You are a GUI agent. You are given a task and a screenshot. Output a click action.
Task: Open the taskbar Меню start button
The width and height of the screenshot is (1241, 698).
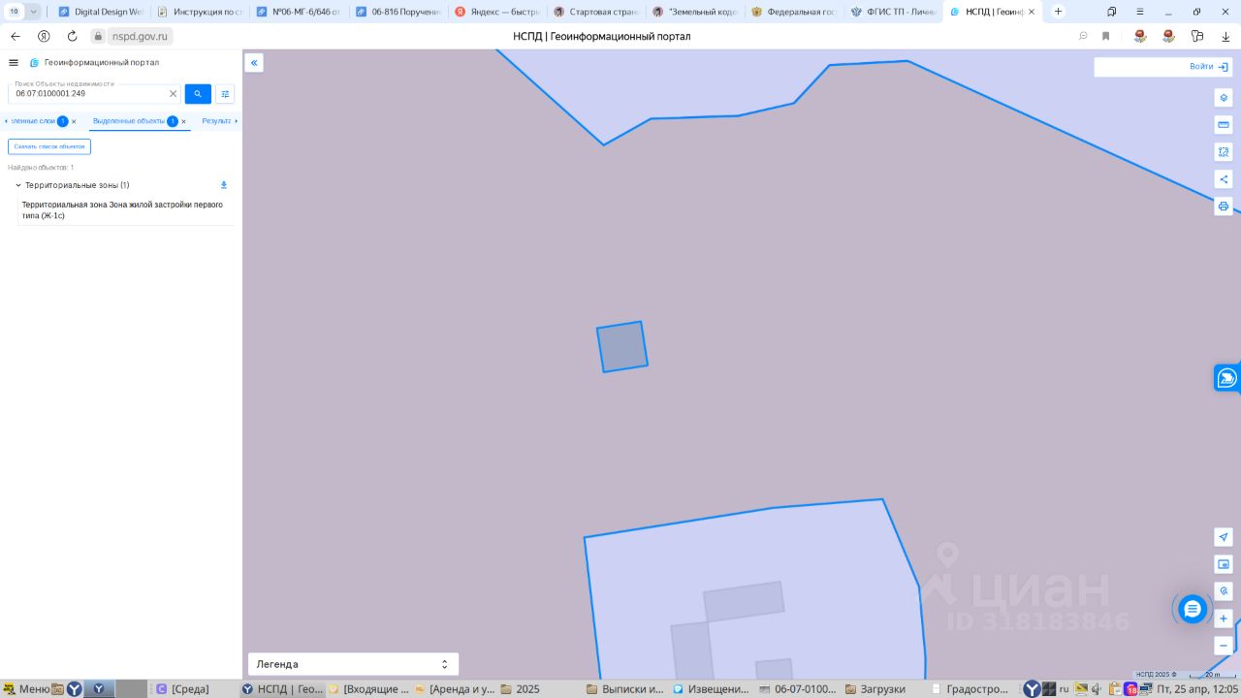(x=25, y=689)
